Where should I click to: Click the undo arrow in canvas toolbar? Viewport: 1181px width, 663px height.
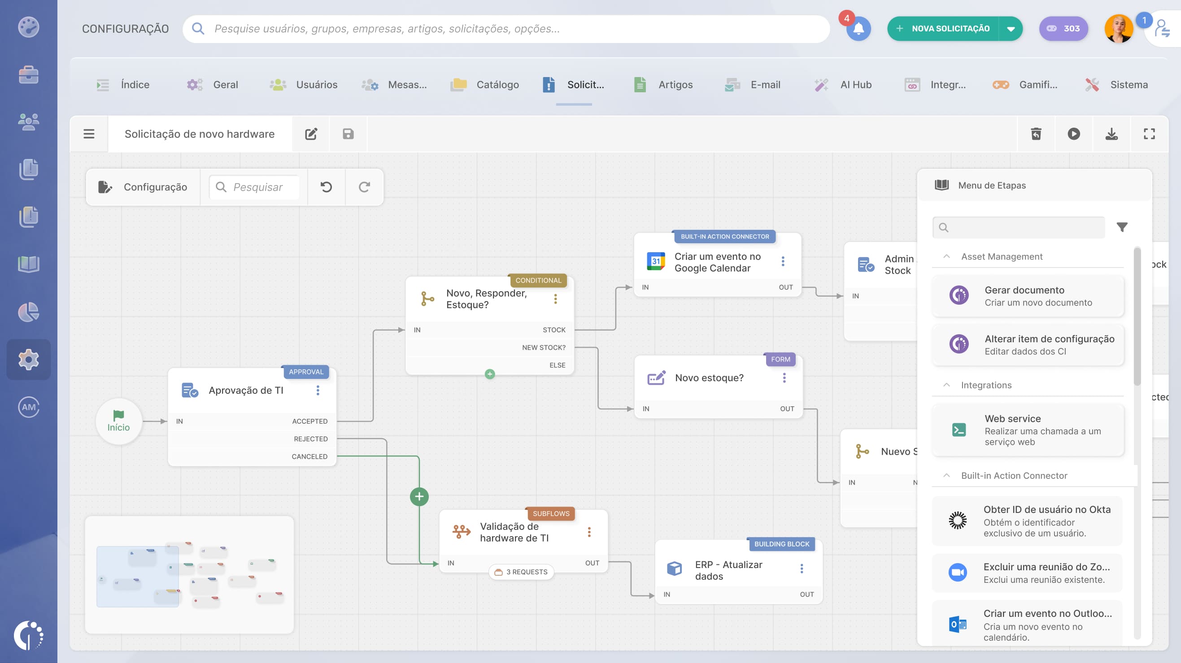[x=326, y=187]
